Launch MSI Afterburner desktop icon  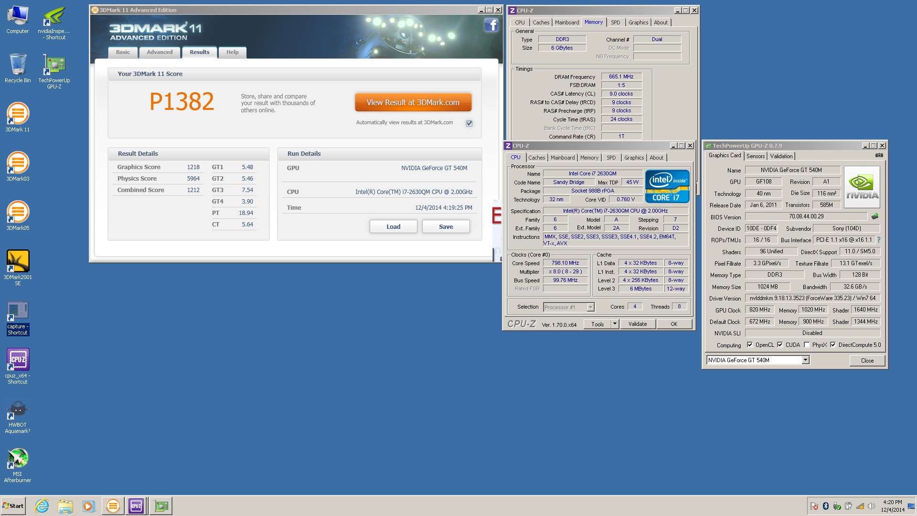(18, 466)
